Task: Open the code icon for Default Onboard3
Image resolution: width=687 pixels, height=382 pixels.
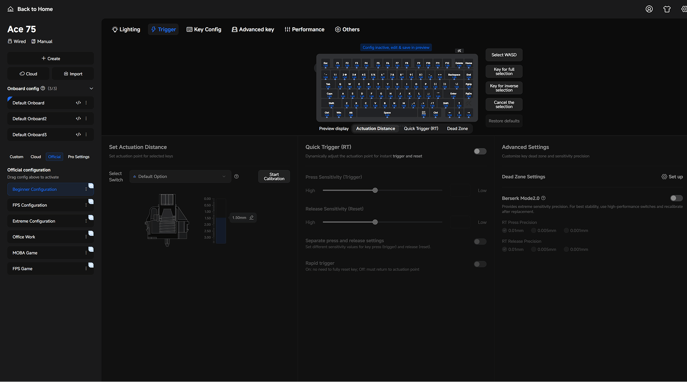Action: (78, 135)
